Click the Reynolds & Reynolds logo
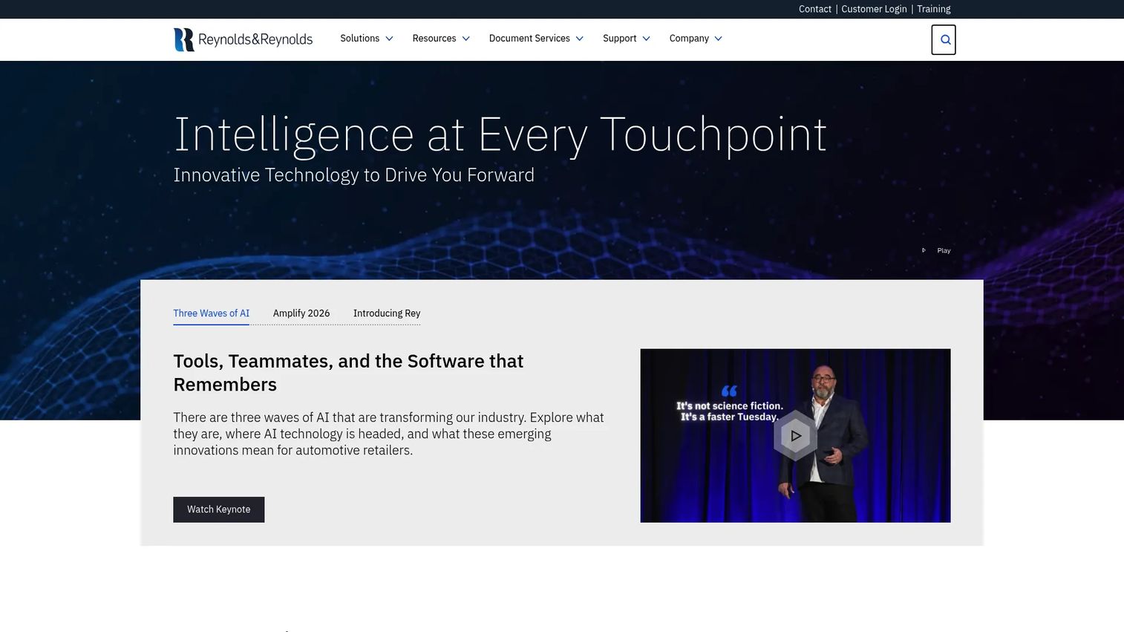Viewport: 1124px width, 632px height. [244, 39]
